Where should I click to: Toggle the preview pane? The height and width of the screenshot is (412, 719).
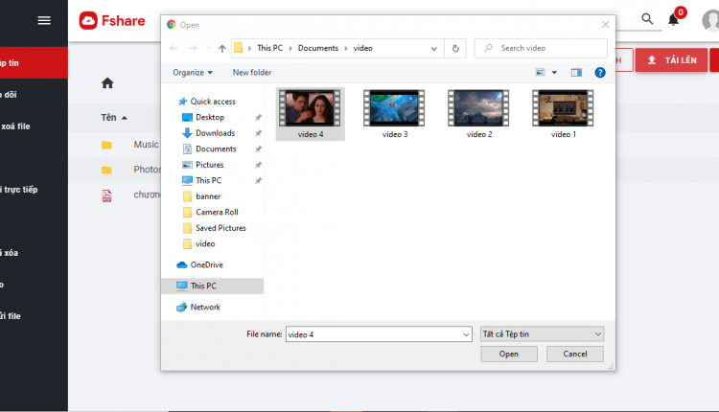tap(576, 73)
